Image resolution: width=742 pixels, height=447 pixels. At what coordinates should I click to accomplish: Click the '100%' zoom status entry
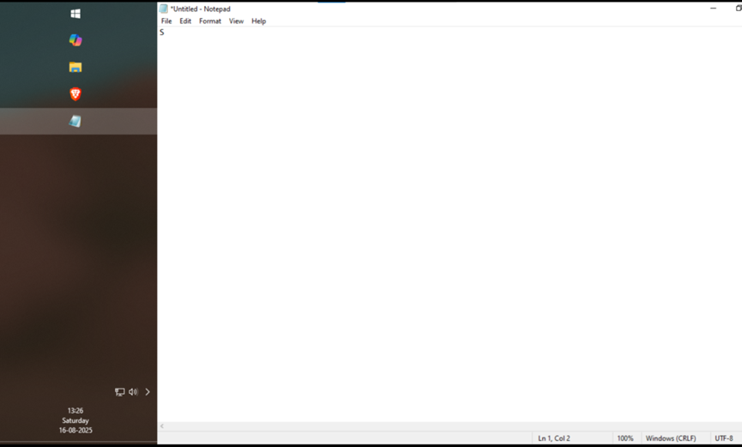click(x=625, y=438)
